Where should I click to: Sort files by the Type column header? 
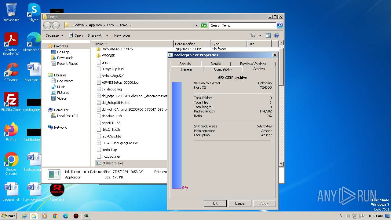pyautogui.click(x=228, y=44)
